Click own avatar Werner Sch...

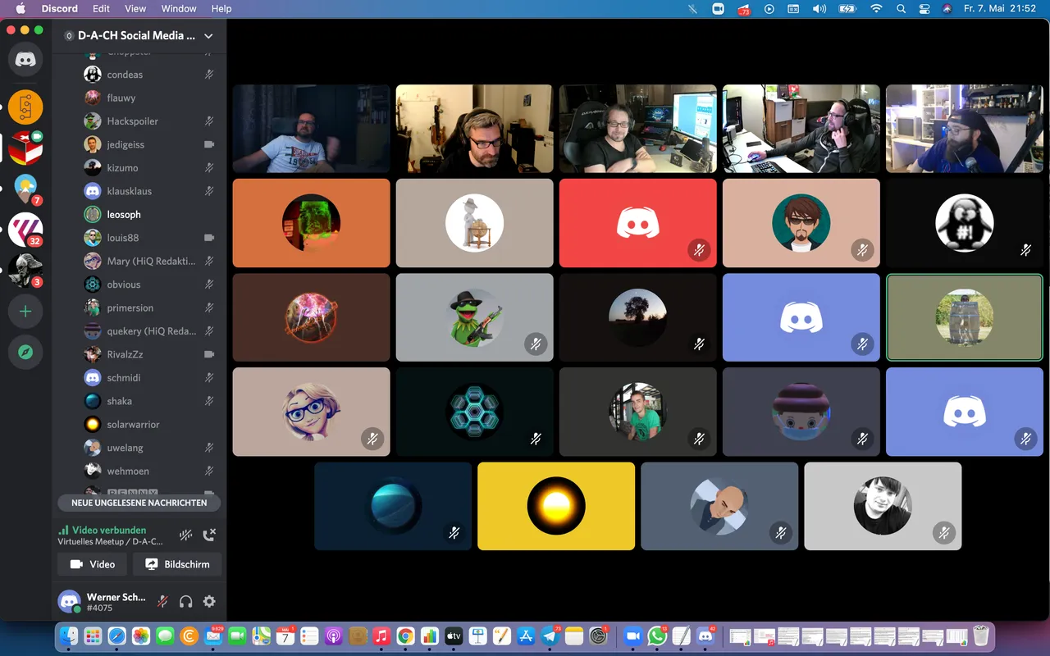(69, 601)
